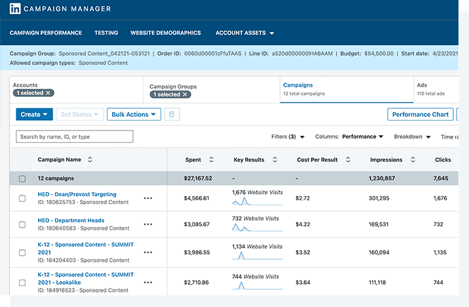Click the trash delete icon button
Viewport: 469px width, 307px height.
tap(172, 114)
